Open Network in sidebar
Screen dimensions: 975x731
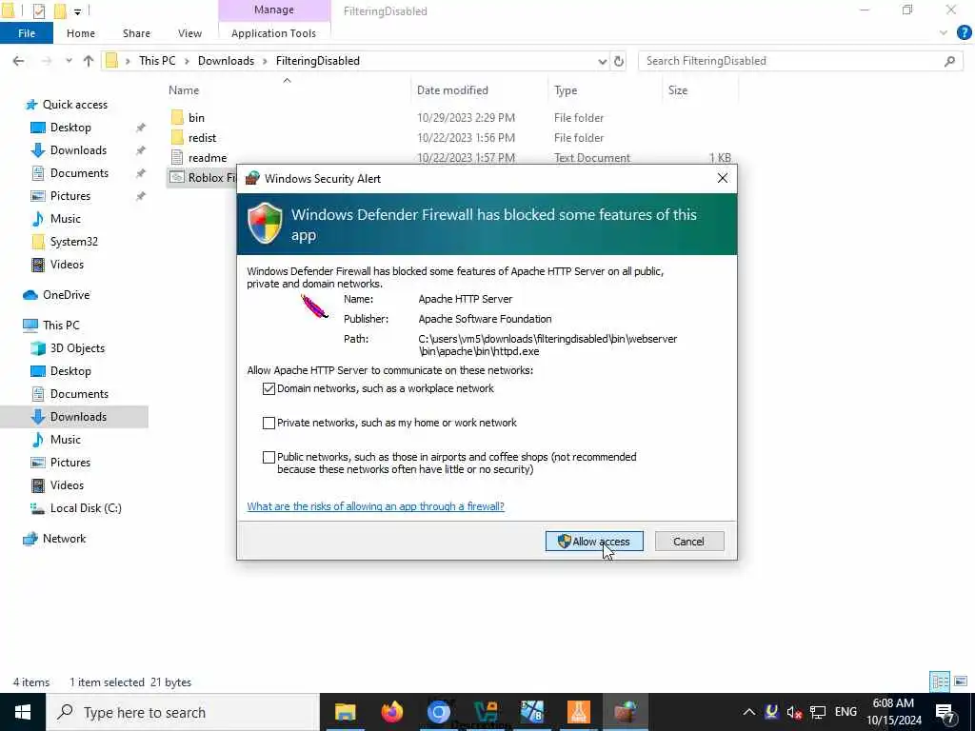click(x=64, y=539)
